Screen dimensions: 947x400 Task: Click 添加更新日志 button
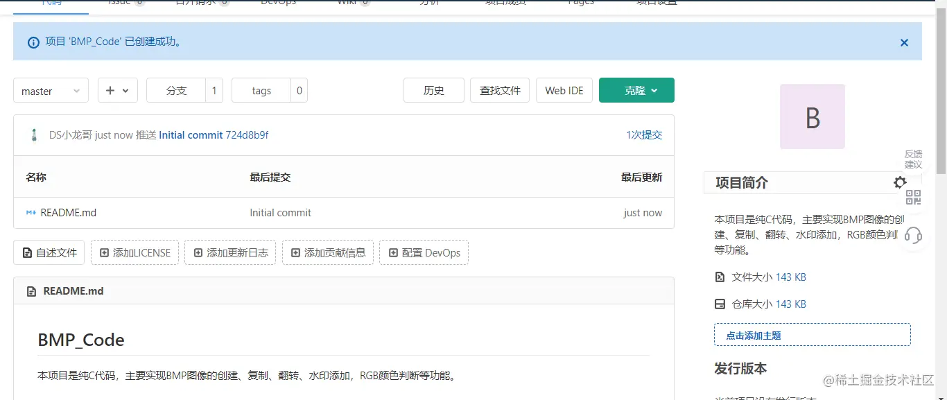tap(231, 252)
